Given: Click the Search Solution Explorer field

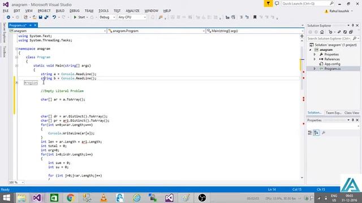Looking at the screenshot, I should pos(333,38).
